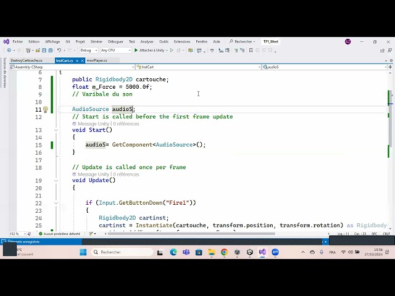Toggle the pin on InstCart.cs tab
The image size is (395, 296).
(77, 60)
